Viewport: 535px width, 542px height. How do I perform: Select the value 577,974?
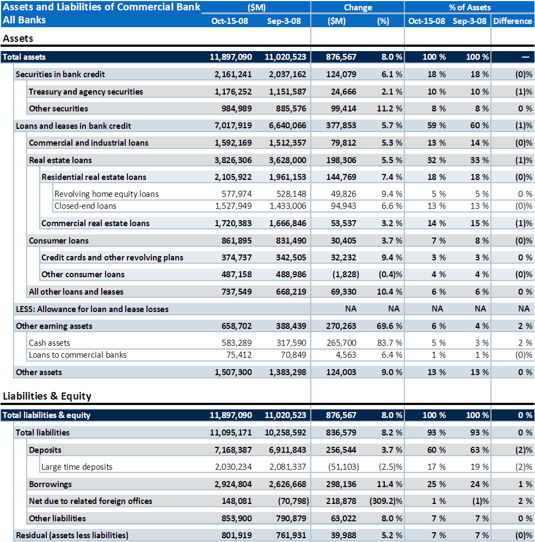[x=237, y=194]
